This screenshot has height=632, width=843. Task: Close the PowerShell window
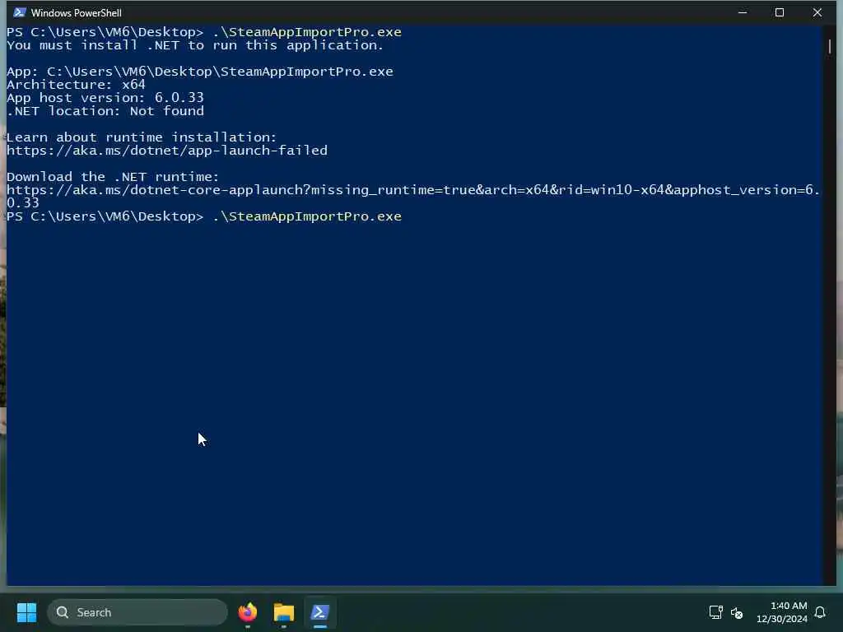point(817,12)
